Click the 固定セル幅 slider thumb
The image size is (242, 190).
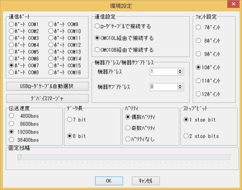pos(19,157)
